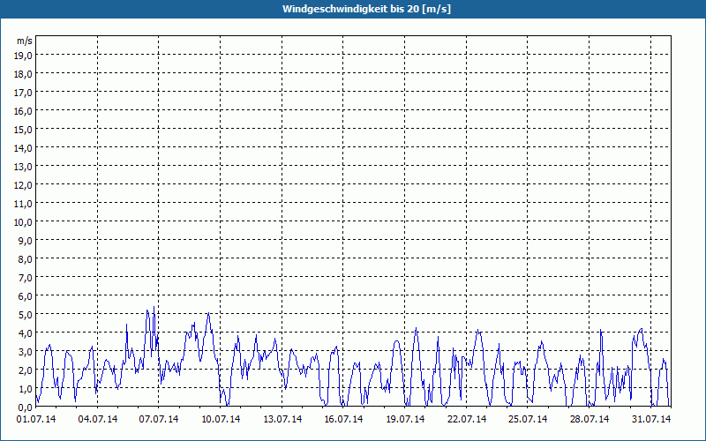Image resolution: width=706 pixels, height=441 pixels.
Task: Click the date label '16.07.14'
Action: [343, 420]
